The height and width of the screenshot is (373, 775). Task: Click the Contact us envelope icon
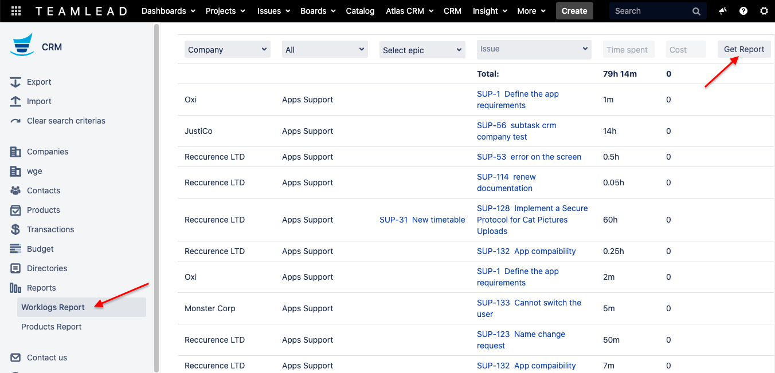[15, 358]
